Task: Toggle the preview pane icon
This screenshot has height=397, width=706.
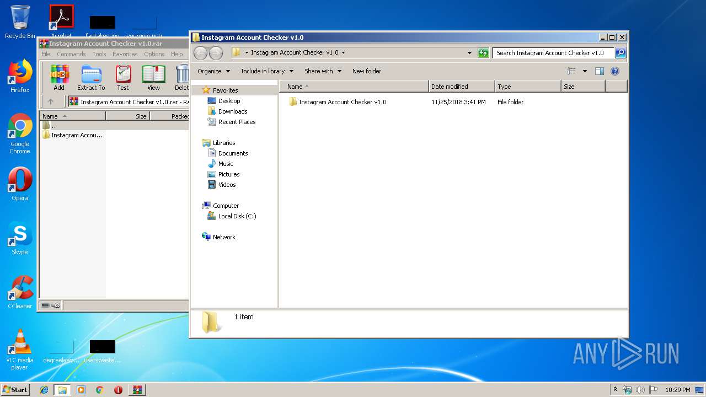Action: (600, 71)
